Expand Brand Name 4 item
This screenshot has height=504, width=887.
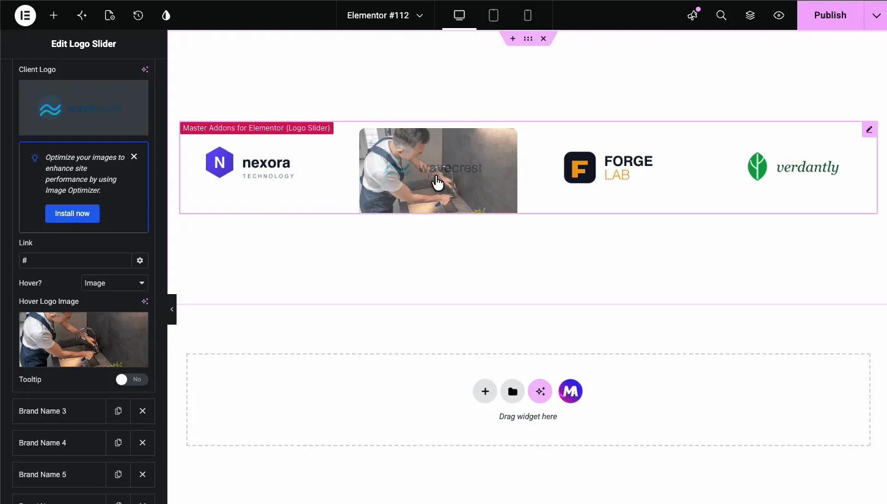[x=59, y=443]
